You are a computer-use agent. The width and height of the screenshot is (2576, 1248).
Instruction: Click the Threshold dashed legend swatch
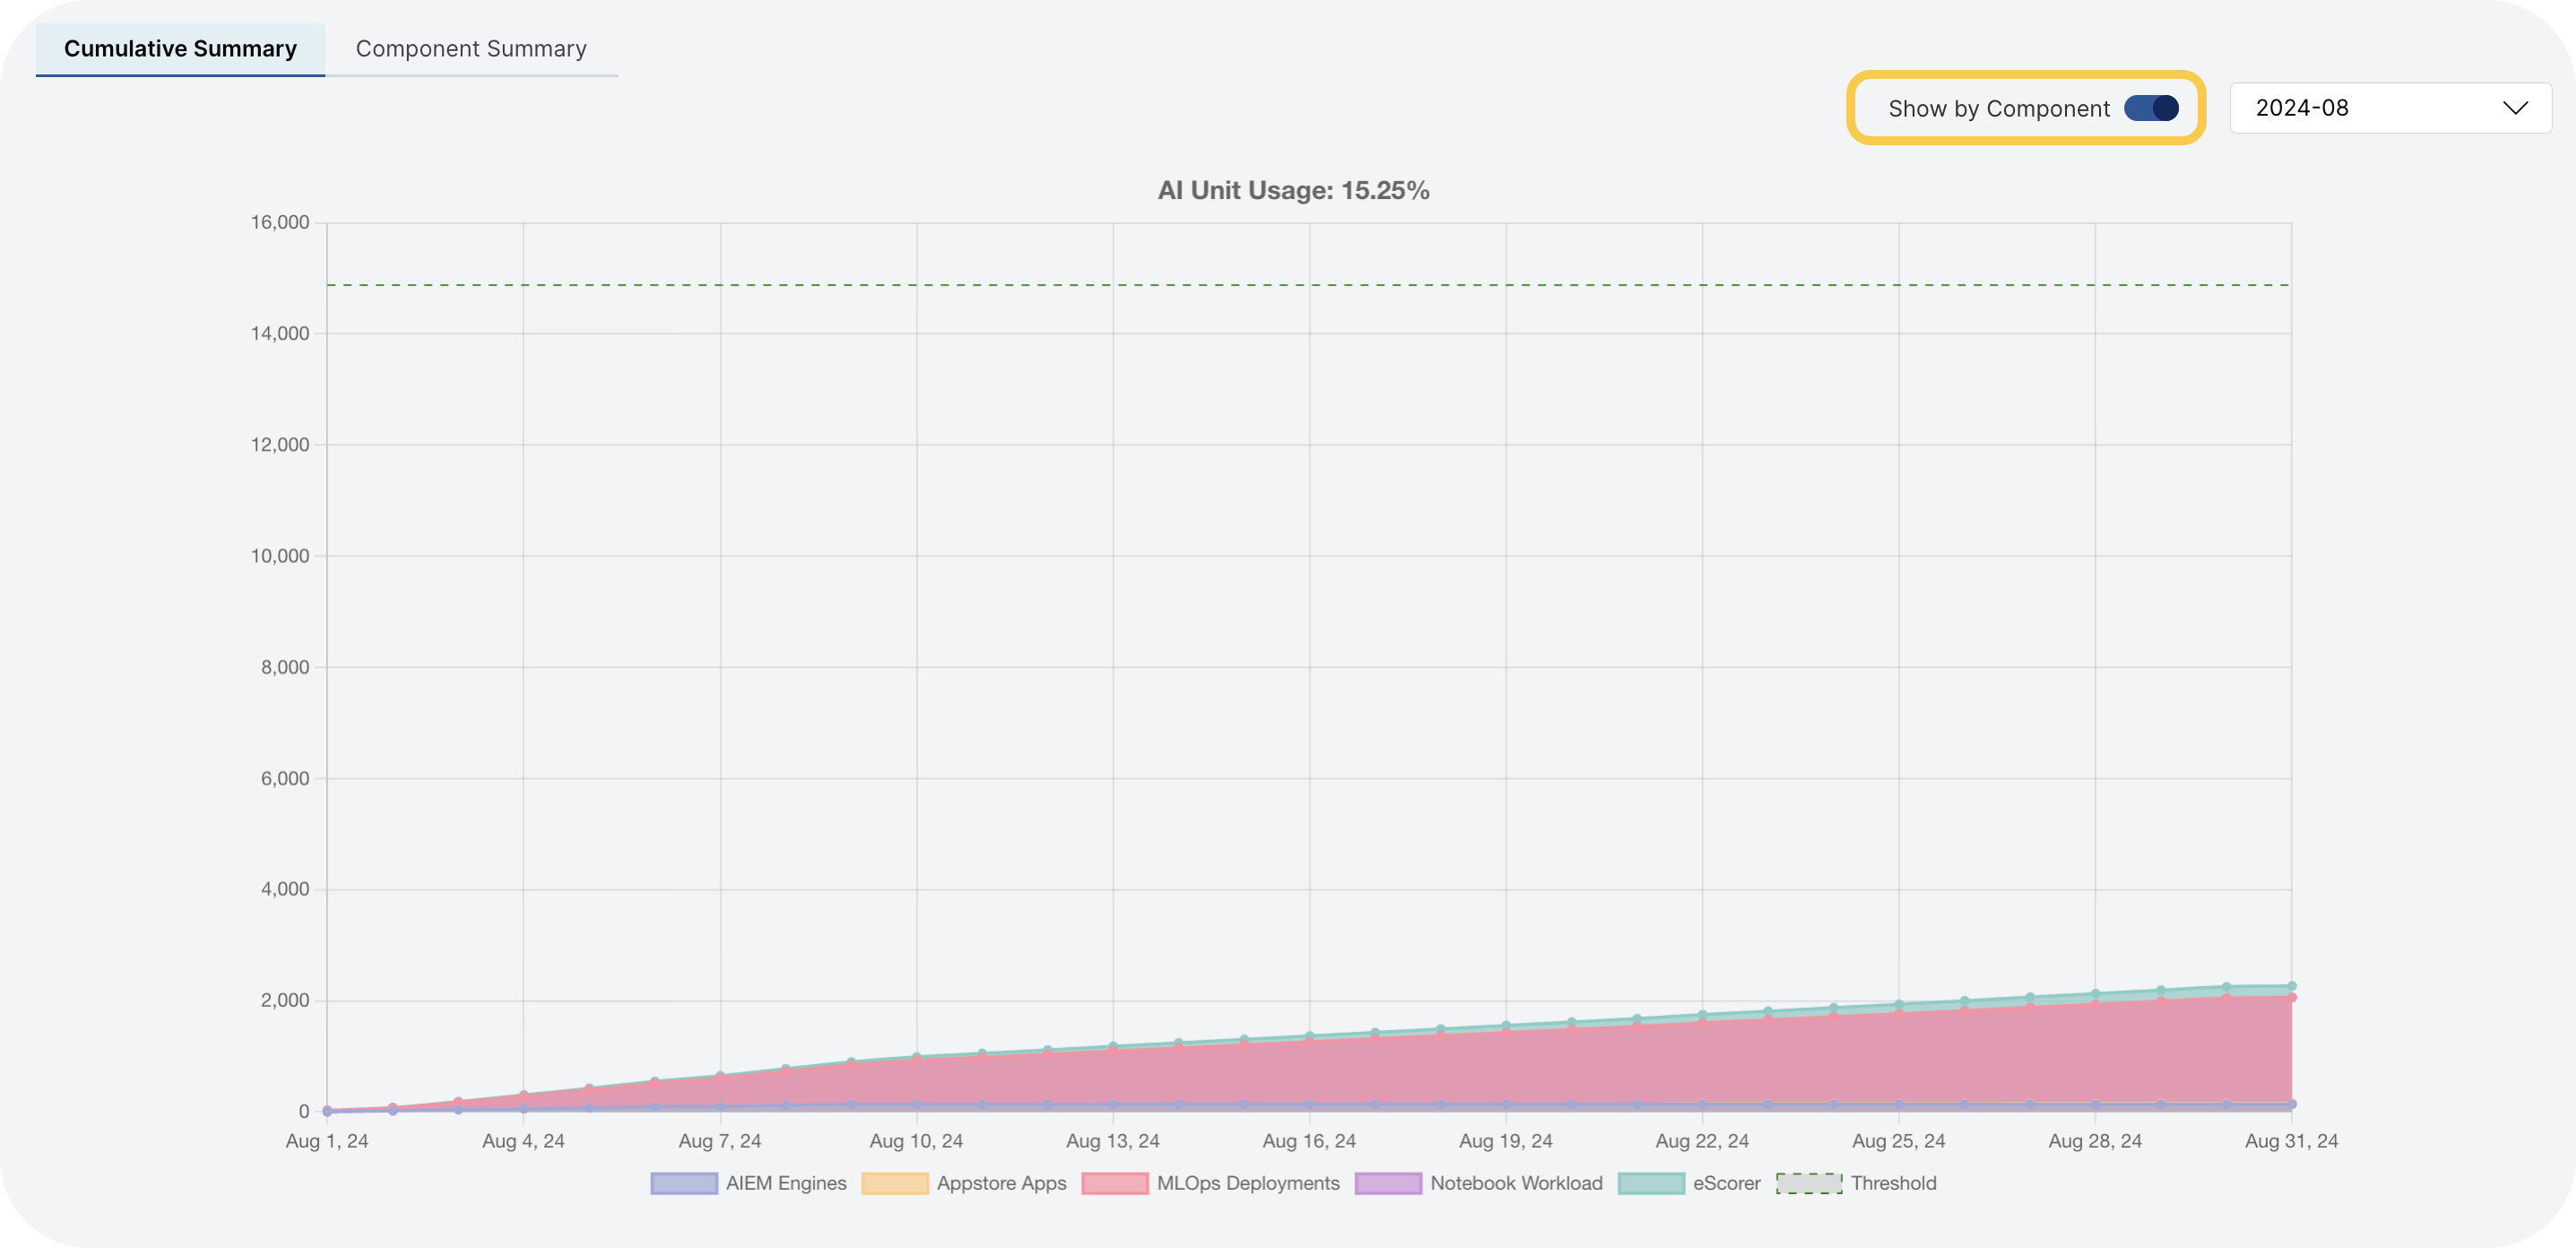(1808, 1183)
